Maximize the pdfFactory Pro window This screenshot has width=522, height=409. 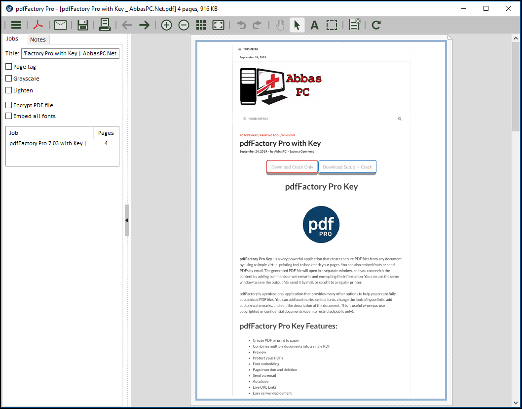(485, 9)
